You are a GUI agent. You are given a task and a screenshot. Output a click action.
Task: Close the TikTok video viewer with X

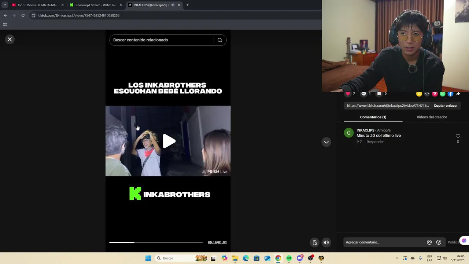[x=10, y=39]
